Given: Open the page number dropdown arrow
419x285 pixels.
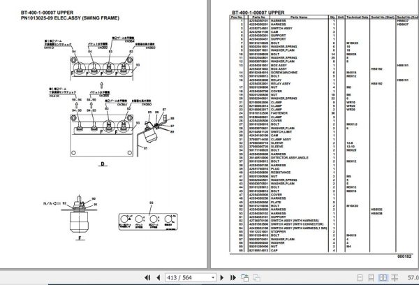Looking at the screenshot, I should click(213, 278).
